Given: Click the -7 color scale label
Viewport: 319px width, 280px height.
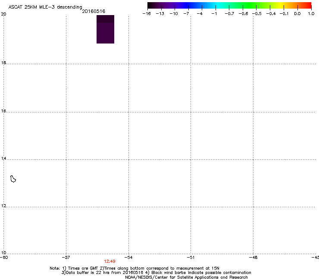Looking at the screenshot, I should tap(186, 14).
